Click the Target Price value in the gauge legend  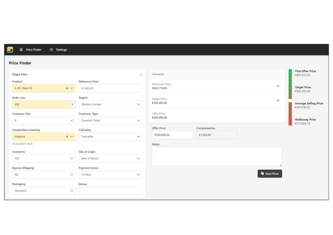point(302,91)
